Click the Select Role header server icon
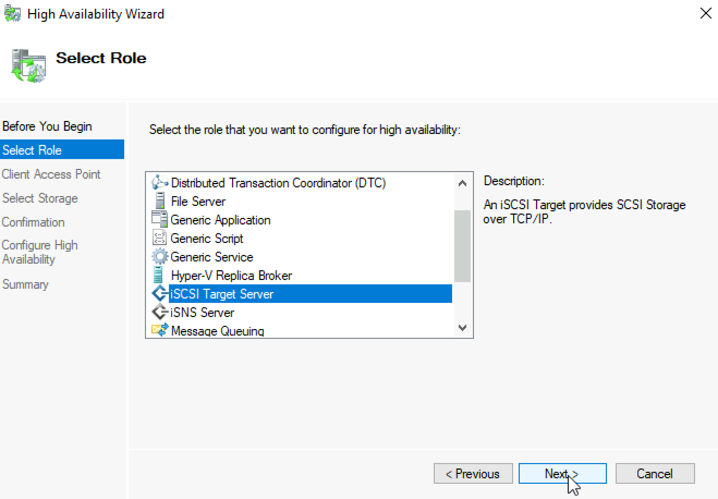The width and height of the screenshot is (718, 499). [28, 66]
